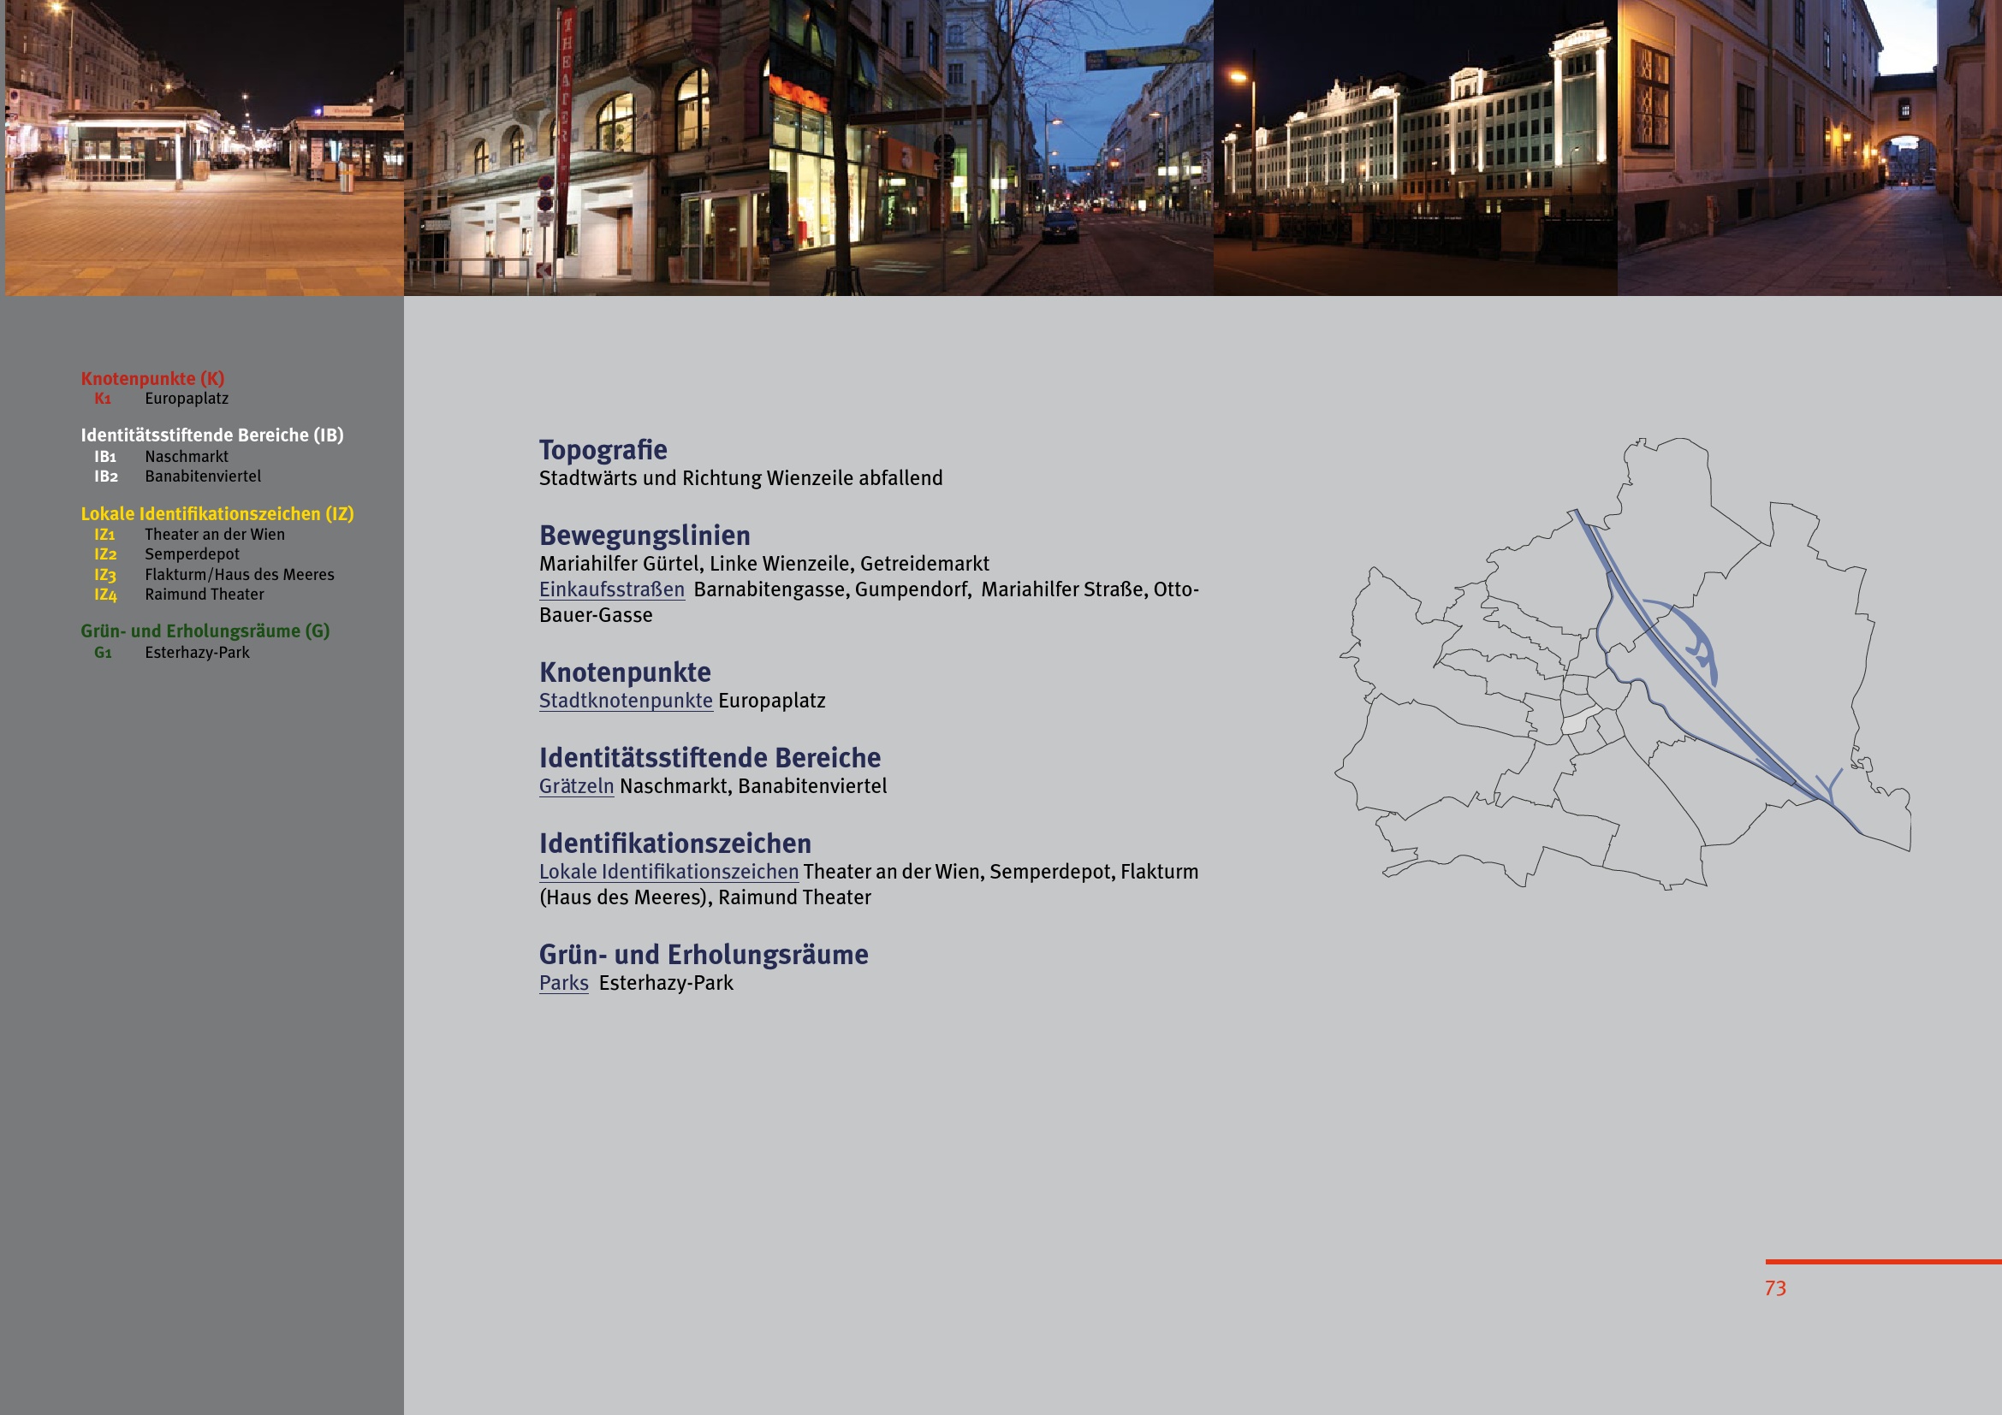Click the street with parked car photo
2002x1415 pixels.
coord(990,148)
